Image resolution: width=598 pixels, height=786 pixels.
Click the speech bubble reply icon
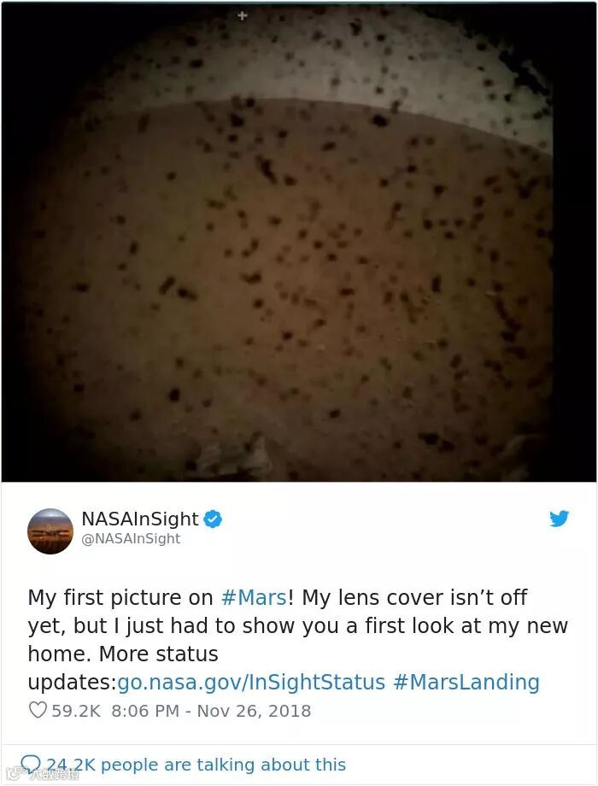[30, 765]
